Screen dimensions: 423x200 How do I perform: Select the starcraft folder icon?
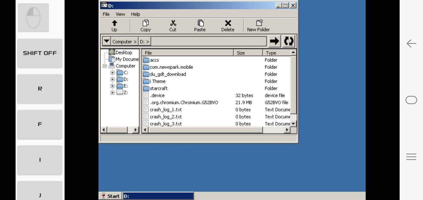pos(146,88)
